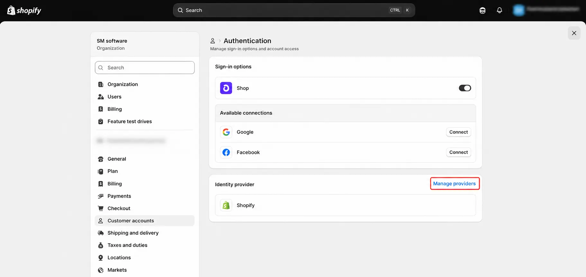Click the Feature test drives clipboard icon
Image resolution: width=586 pixels, height=277 pixels.
click(101, 121)
